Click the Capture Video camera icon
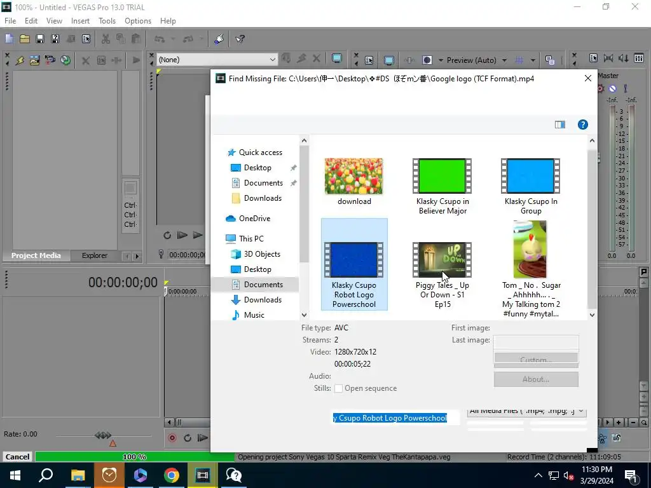 50,60
